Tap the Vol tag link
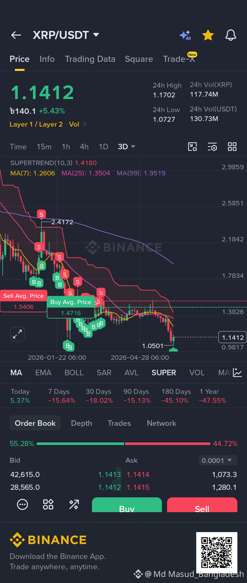247x583 pixels. point(74,124)
